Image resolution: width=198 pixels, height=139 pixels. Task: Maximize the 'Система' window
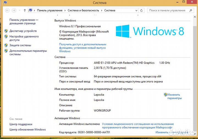tap(184, 2)
